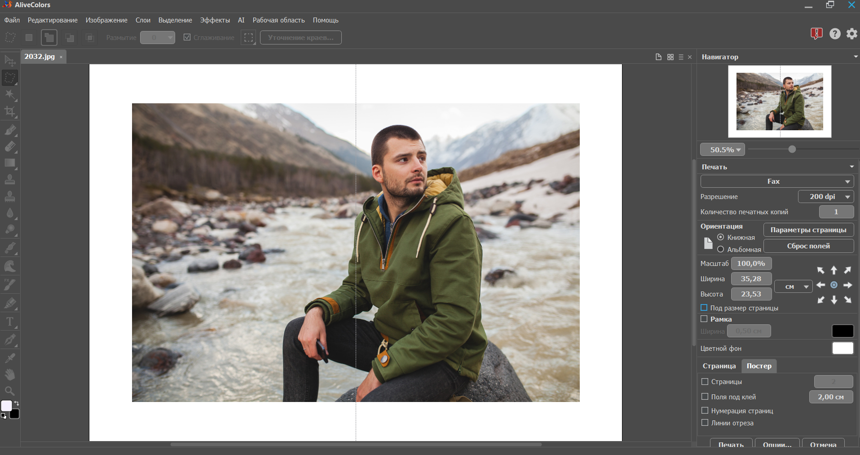The height and width of the screenshot is (455, 860).
Task: Open the settings gear icon
Action: click(x=851, y=34)
